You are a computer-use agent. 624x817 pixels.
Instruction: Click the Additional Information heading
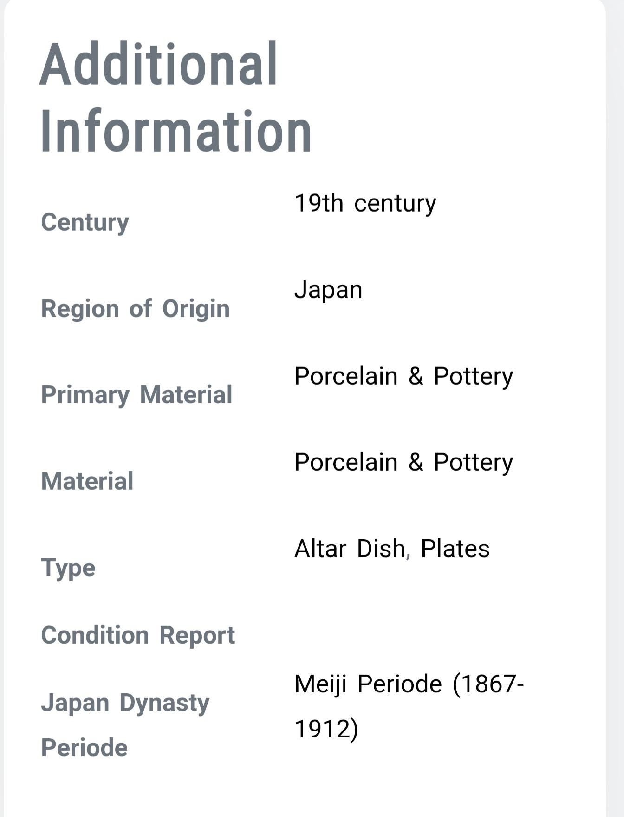(x=175, y=97)
